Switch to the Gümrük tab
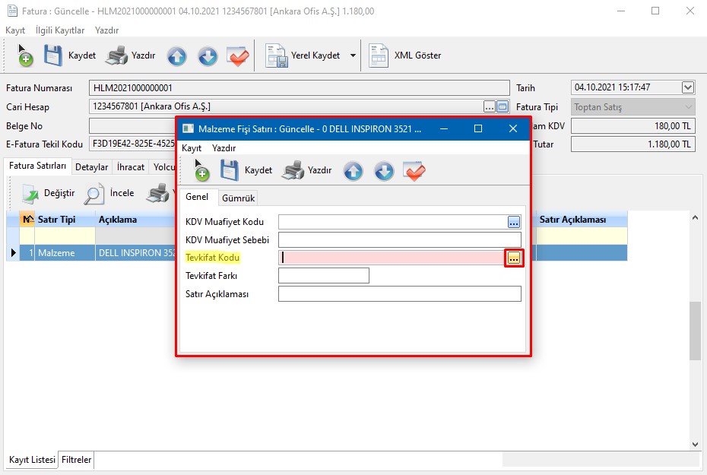 238,198
